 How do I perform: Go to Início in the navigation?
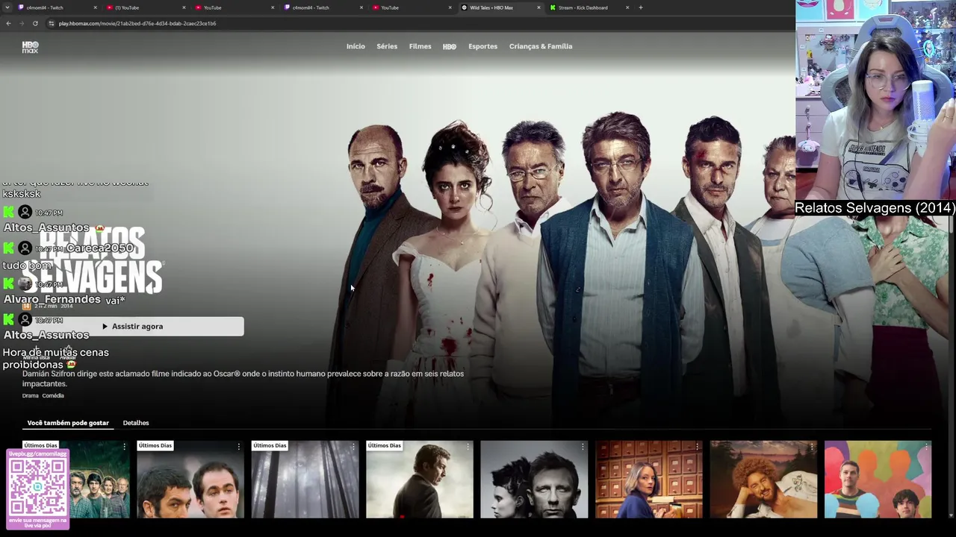click(x=356, y=46)
